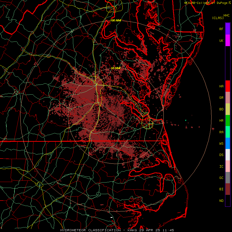Click the ND legend label

pos(221,201)
